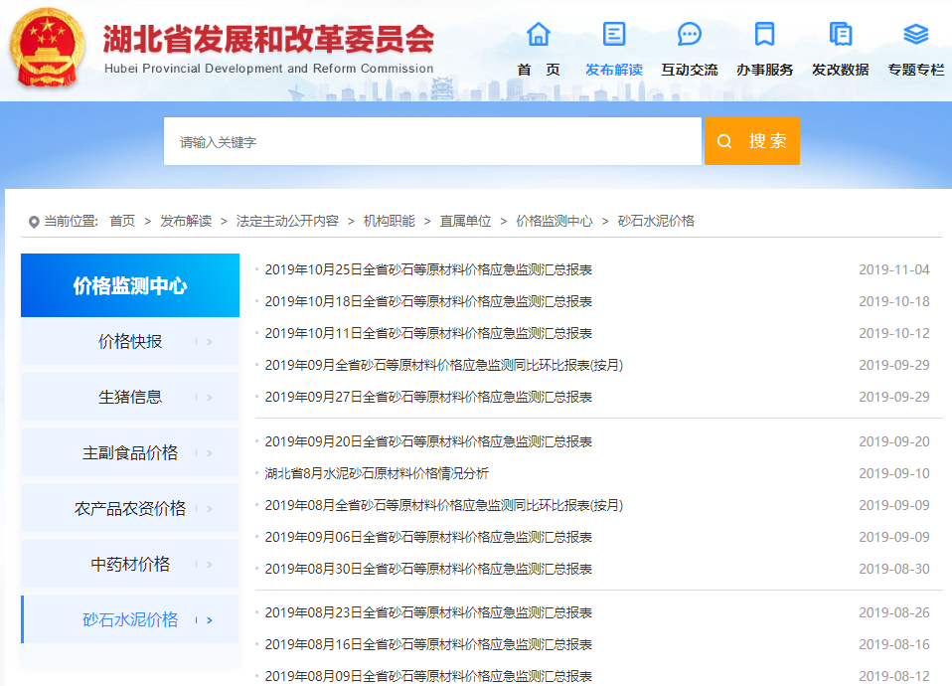This screenshot has width=952, height=686.
Task: Click the date 2019-09-20
Action: (894, 441)
